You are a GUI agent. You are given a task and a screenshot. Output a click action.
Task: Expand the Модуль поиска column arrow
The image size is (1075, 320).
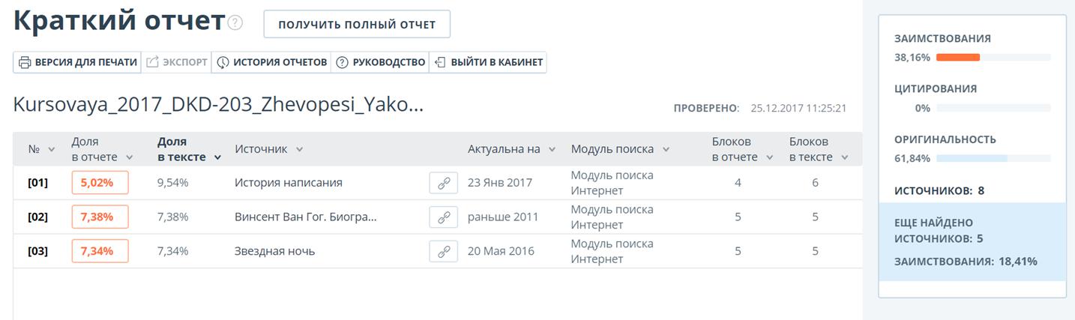(666, 149)
